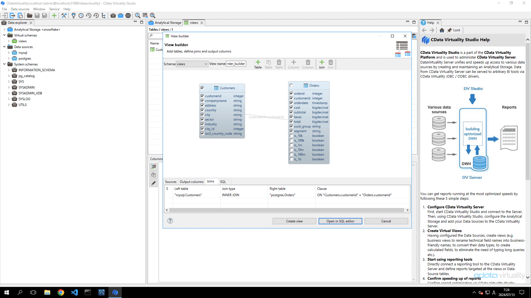This screenshot has height=298, width=531.
Task: Click into the View name input field
Action: [x=236, y=64]
